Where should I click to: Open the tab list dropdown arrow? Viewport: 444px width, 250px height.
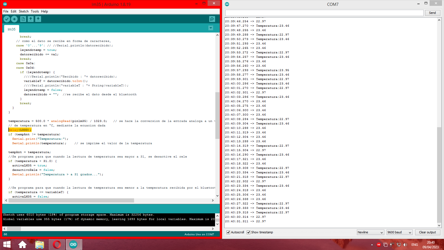(x=211, y=28)
